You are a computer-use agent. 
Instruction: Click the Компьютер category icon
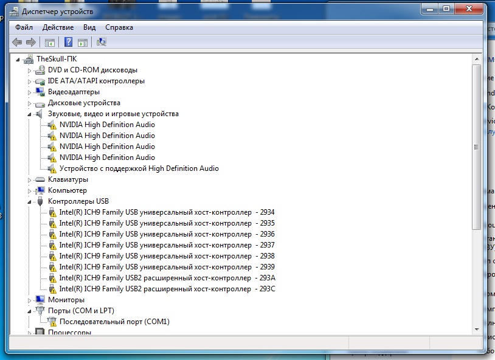(x=40, y=190)
